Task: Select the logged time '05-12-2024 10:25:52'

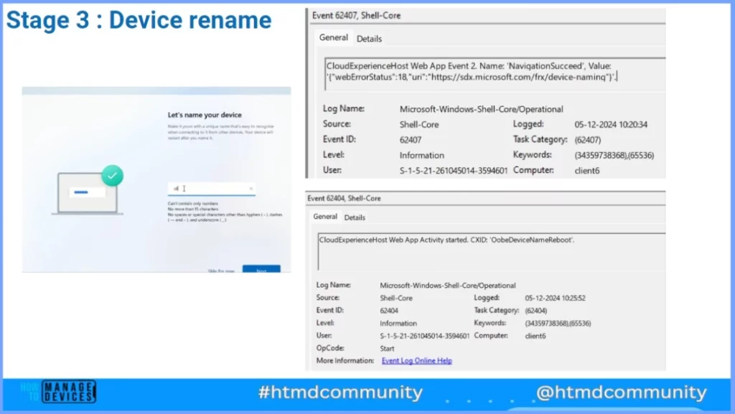Action: (x=555, y=298)
